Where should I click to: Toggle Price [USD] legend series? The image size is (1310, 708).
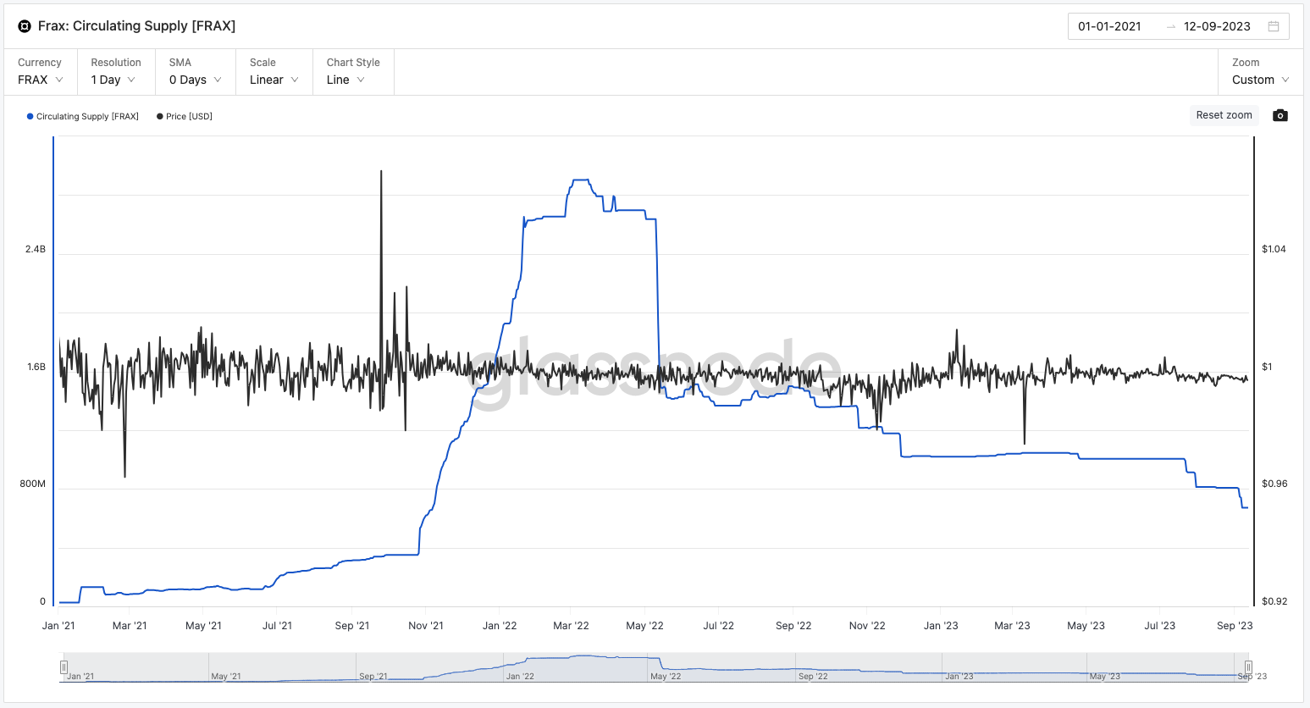coord(185,116)
